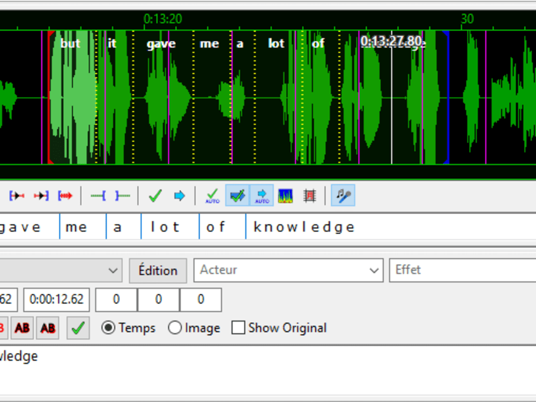Click the last 0 margin field
The width and height of the screenshot is (536, 402).
point(200,300)
